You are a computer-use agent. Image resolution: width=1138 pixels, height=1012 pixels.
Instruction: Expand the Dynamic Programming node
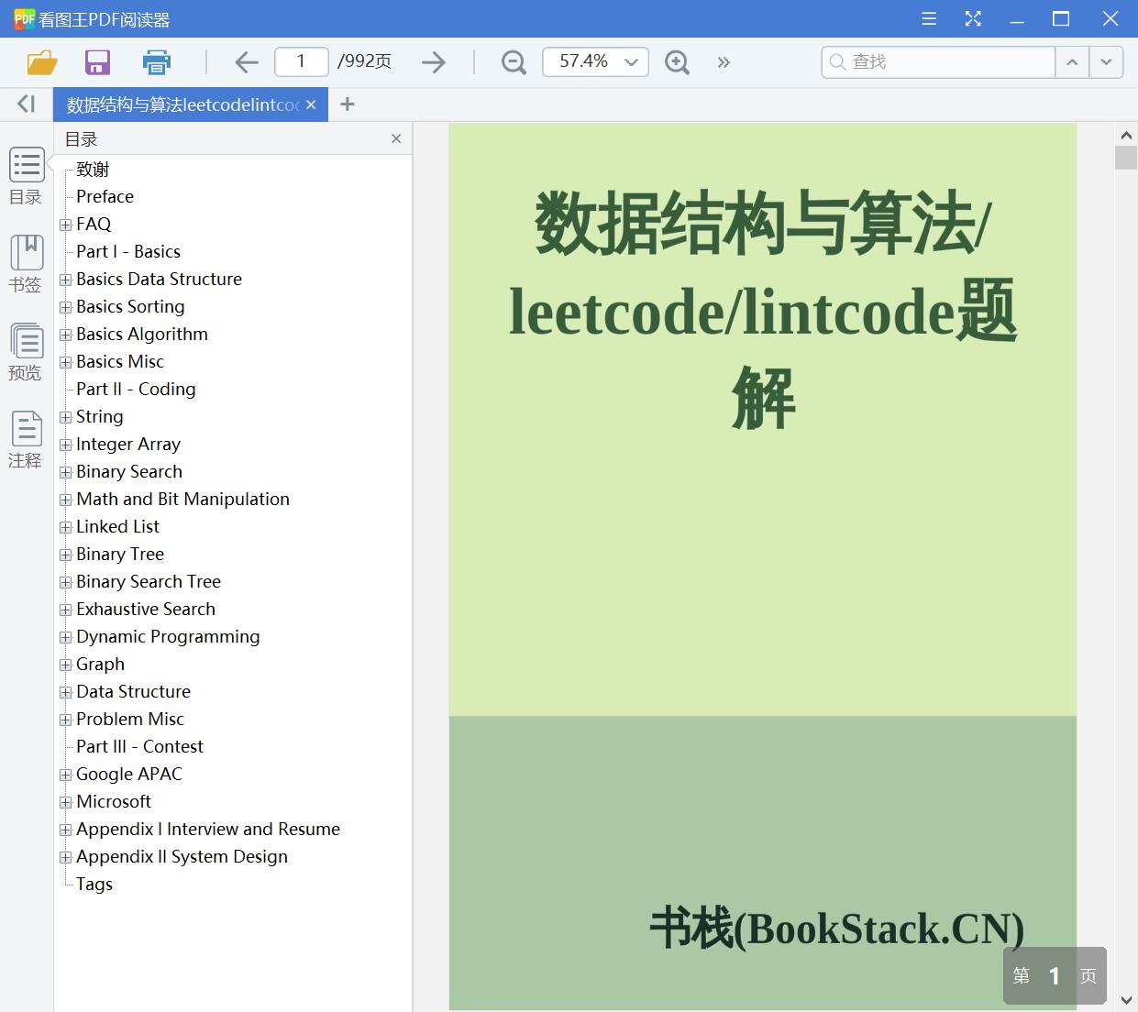click(x=65, y=637)
